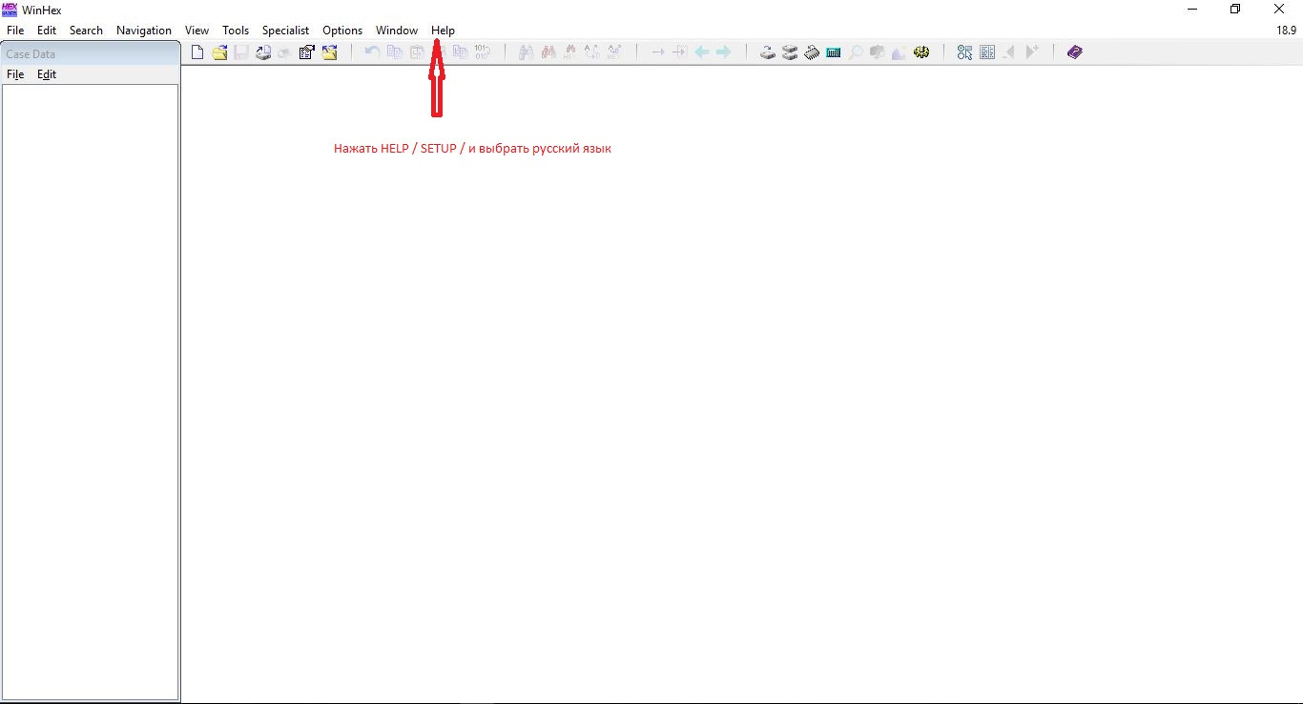Open the main Edit menu
This screenshot has height=704, width=1303.
(x=47, y=31)
